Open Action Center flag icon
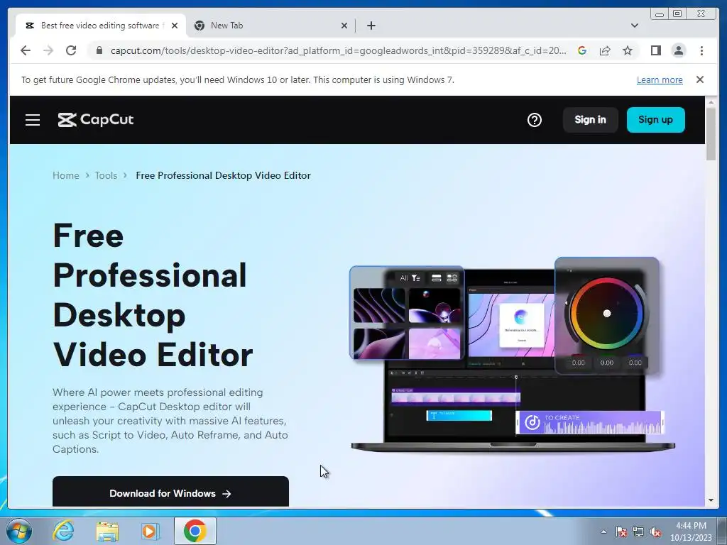The width and height of the screenshot is (727, 545). 621,532
